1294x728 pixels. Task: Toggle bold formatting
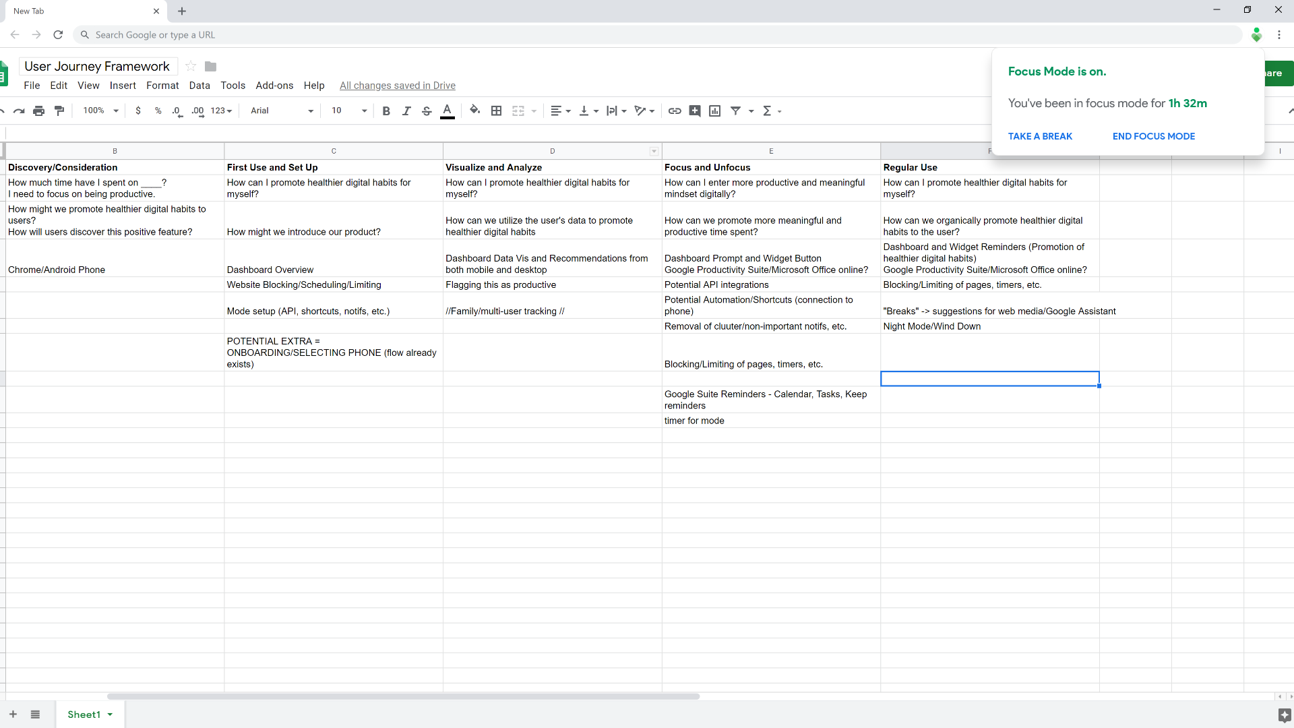point(386,111)
